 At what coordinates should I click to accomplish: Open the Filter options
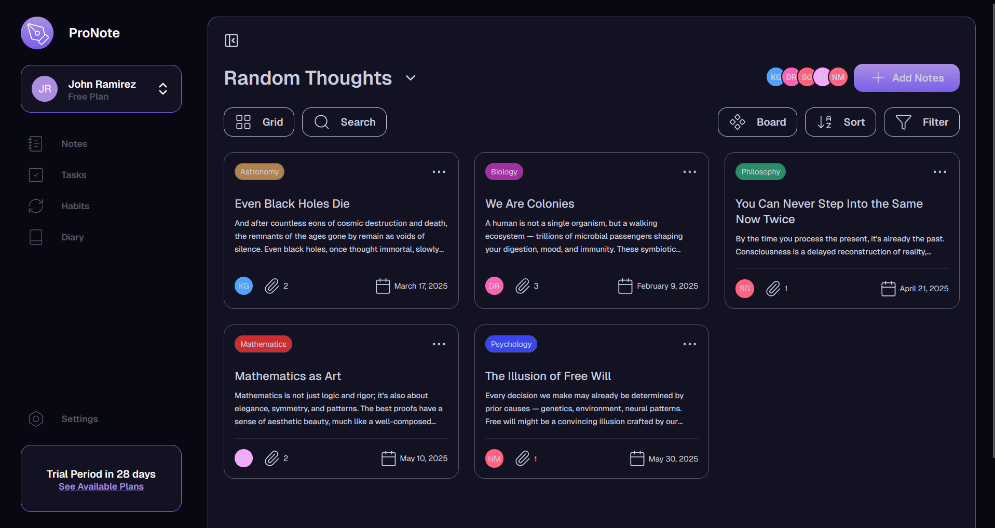pyautogui.click(x=921, y=122)
